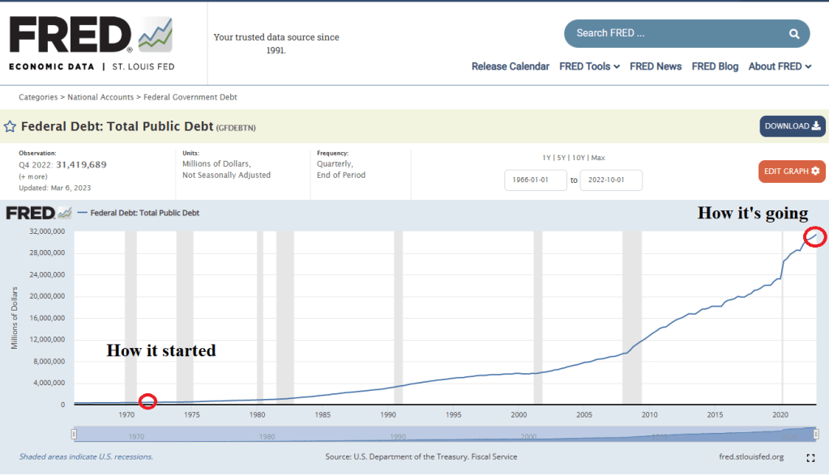This screenshot has width=829, height=475.
Task: Open the FRED Blog
Action: click(715, 66)
